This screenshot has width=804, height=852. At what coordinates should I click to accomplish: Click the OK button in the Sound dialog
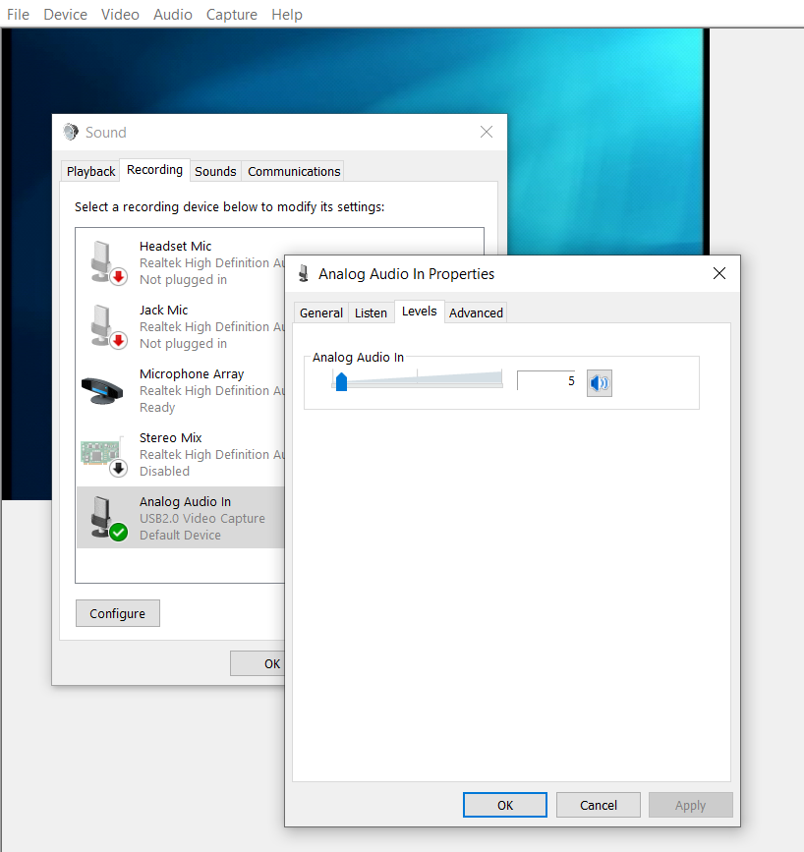(x=258, y=663)
